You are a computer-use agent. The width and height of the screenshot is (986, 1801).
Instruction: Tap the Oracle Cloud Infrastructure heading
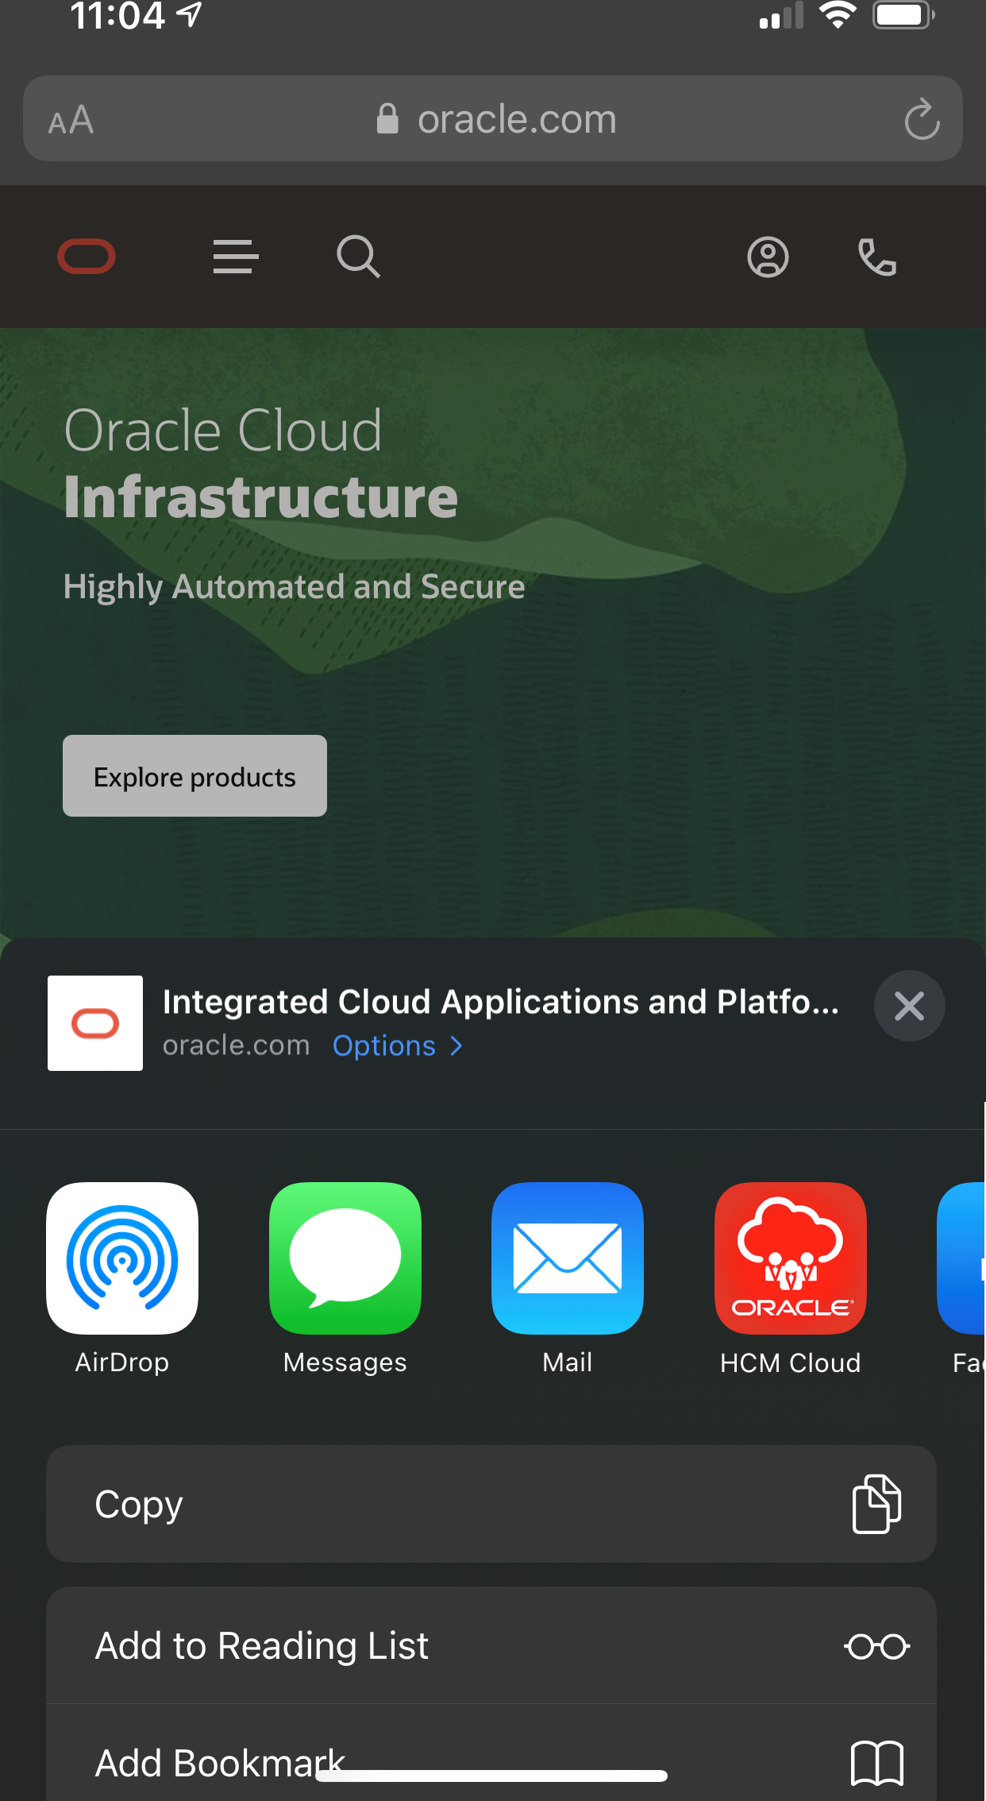(x=261, y=464)
